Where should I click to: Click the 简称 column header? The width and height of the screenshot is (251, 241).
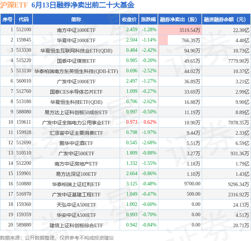click(76, 19)
